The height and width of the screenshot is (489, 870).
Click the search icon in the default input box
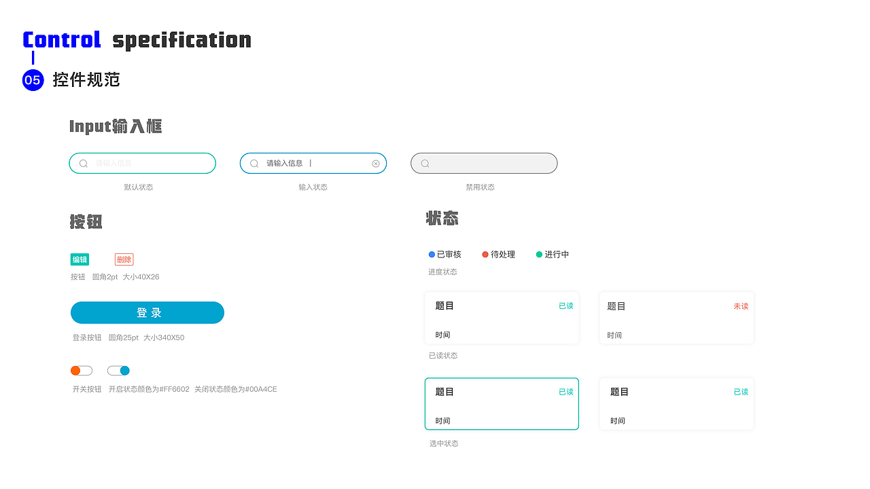[x=84, y=163]
